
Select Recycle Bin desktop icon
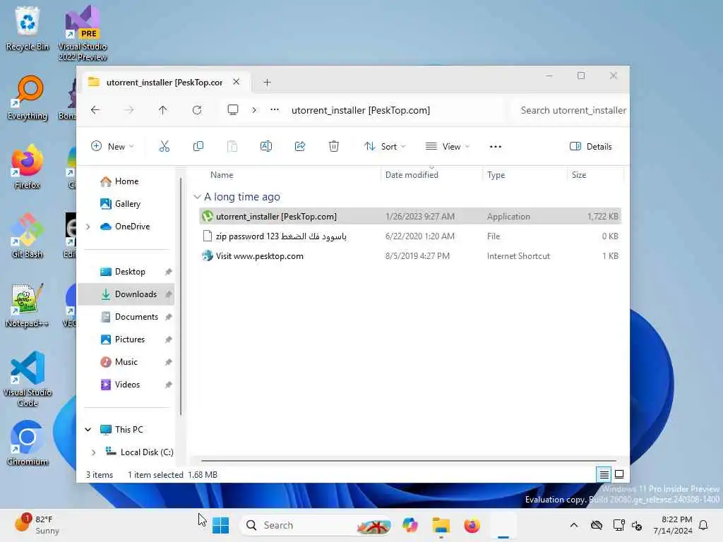click(28, 28)
